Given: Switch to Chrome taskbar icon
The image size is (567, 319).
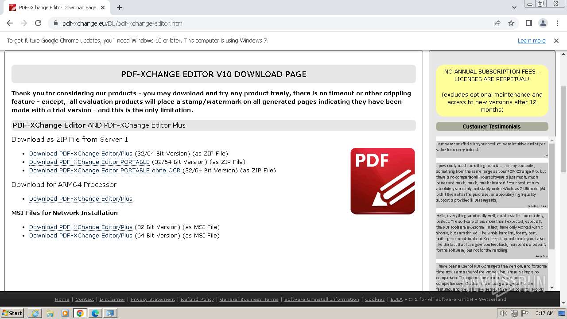Looking at the screenshot, I should click(x=80, y=313).
